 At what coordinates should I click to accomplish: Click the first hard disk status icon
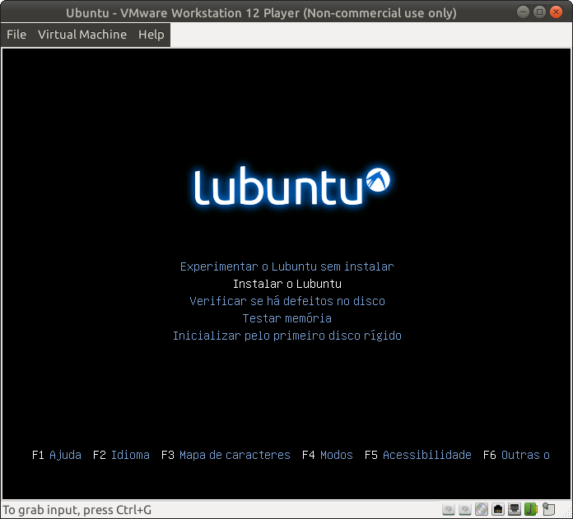[449, 509]
